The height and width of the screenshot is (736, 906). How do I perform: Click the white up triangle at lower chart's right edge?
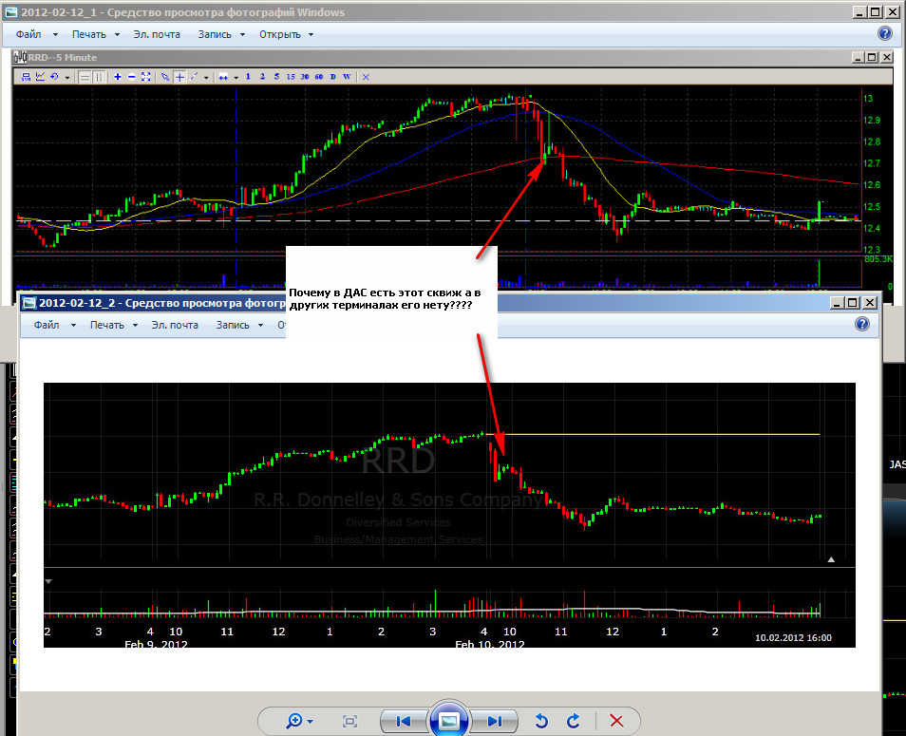[831, 559]
